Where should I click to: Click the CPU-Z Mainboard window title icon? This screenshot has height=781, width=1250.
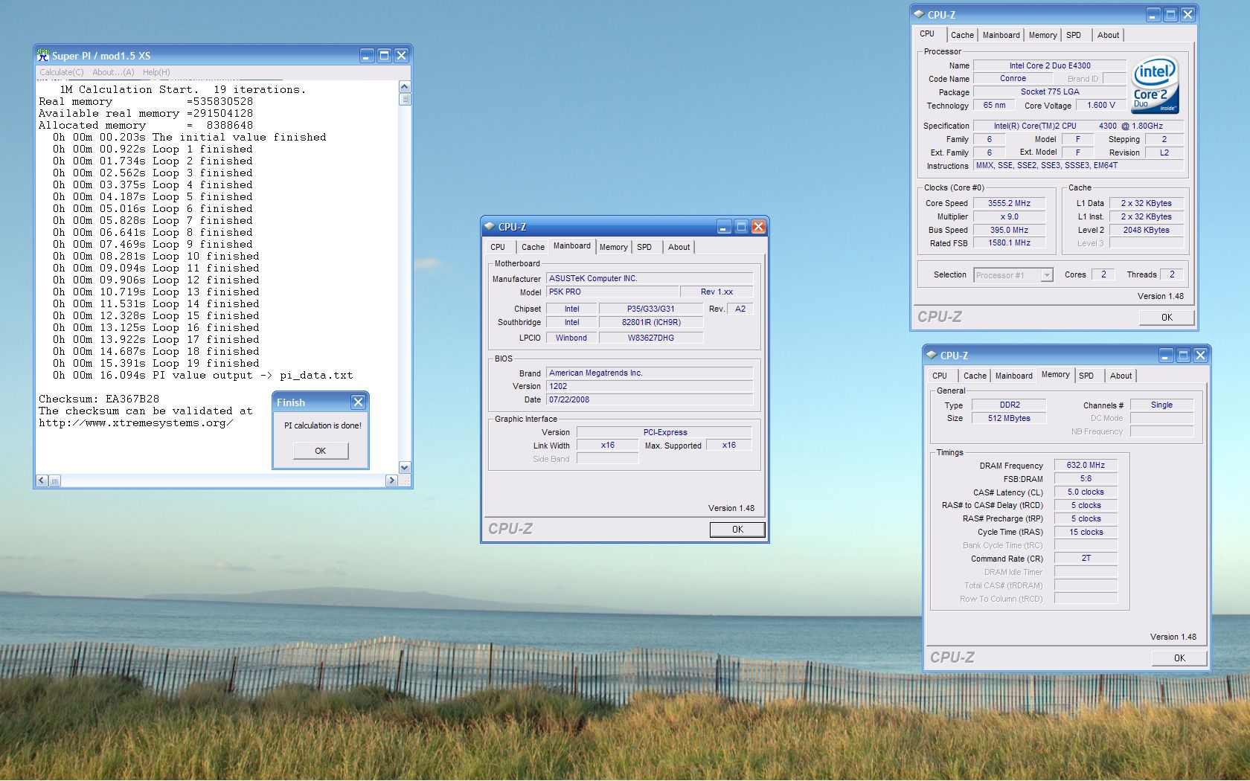[490, 226]
